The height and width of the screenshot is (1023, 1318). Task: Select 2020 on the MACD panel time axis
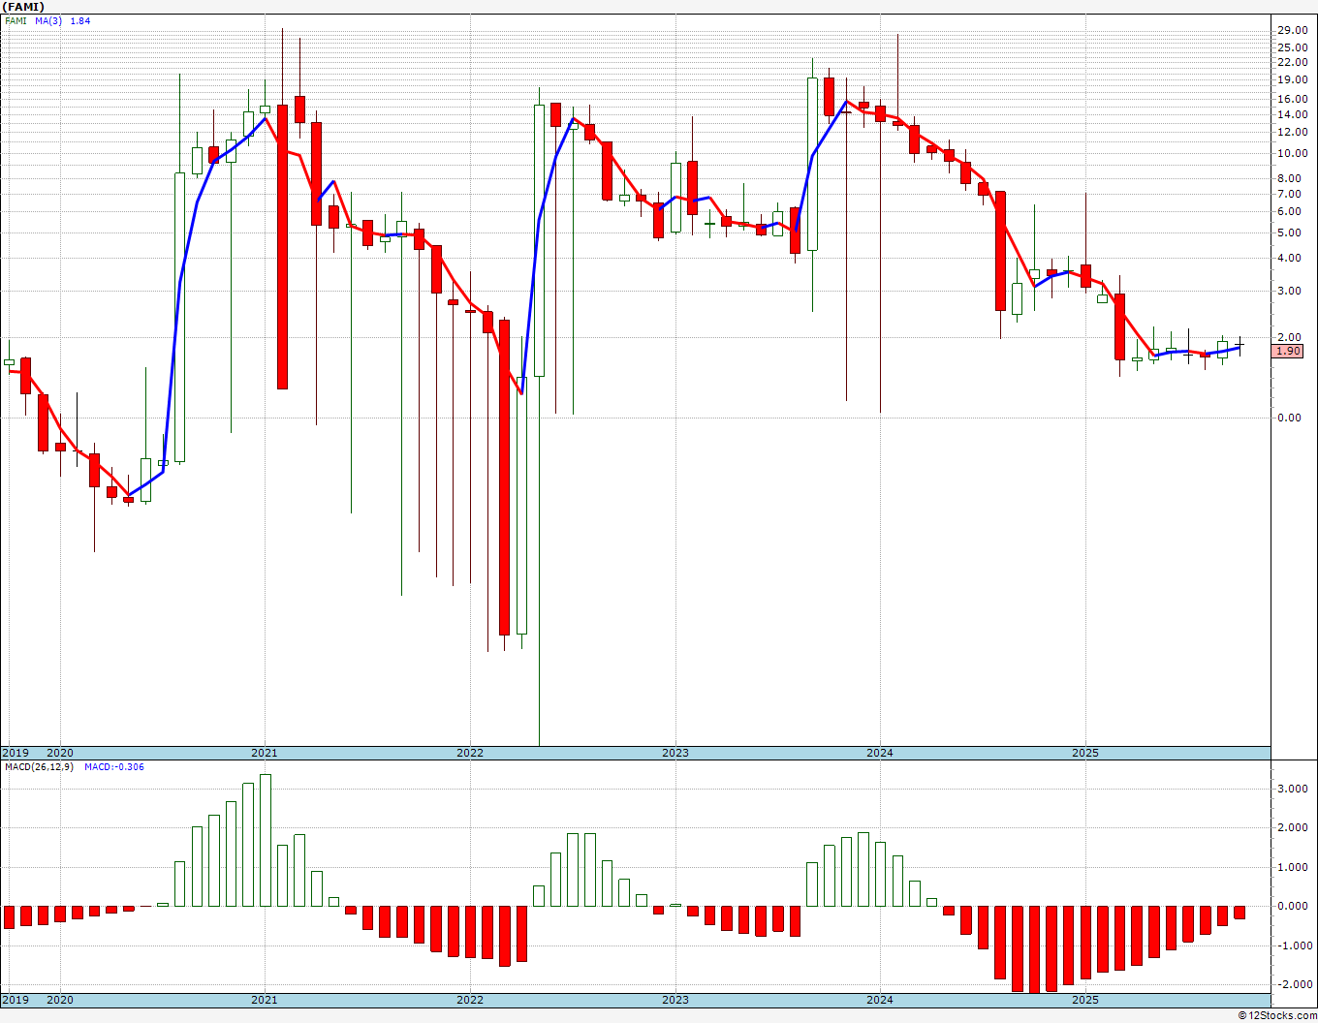tap(60, 1000)
